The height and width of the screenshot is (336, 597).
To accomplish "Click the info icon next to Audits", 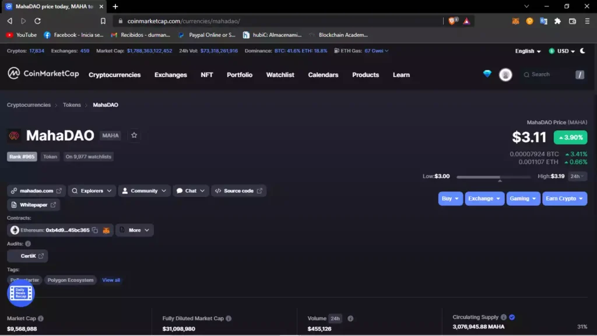I will tap(28, 244).
